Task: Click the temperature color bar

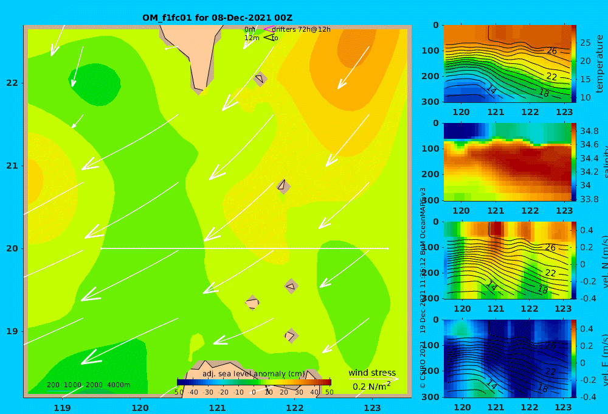Action: click(574, 64)
